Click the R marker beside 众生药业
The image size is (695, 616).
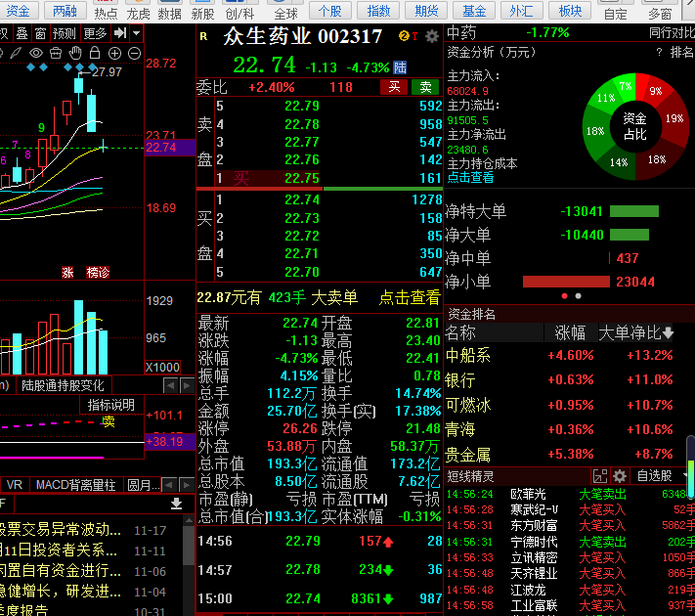(x=203, y=36)
